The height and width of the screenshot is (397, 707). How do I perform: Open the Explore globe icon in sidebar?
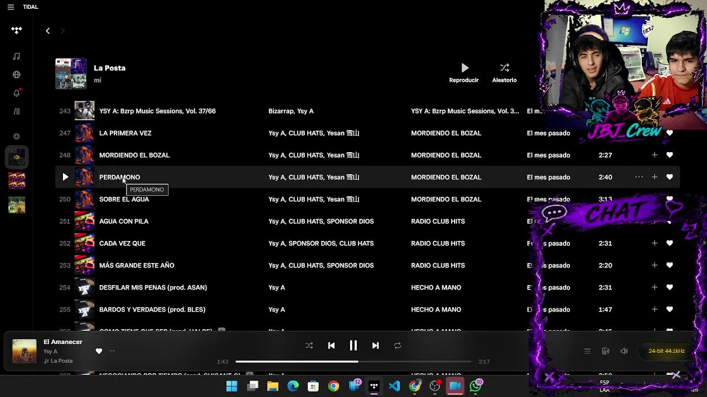pyautogui.click(x=17, y=74)
